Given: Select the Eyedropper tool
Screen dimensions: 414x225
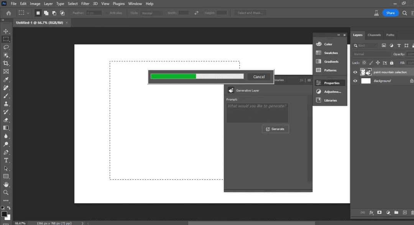Looking at the screenshot, I should click(6, 79).
